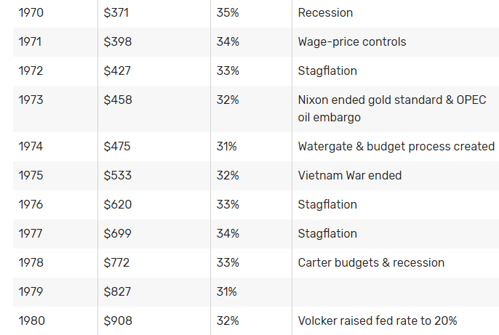Select the 1972 year cell
Image resolution: width=499 pixels, height=335 pixels.
[31, 71]
